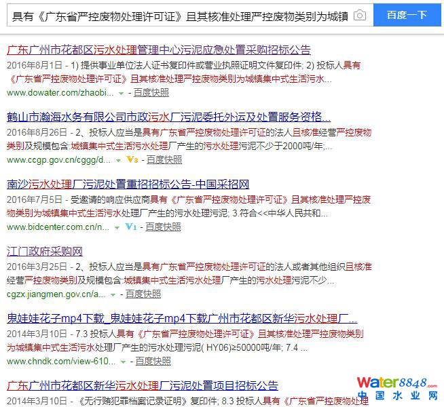The image size is (444, 407).
Task: Open 百度快照 for the jiangmen.gov.cn result
Action: 143,294
